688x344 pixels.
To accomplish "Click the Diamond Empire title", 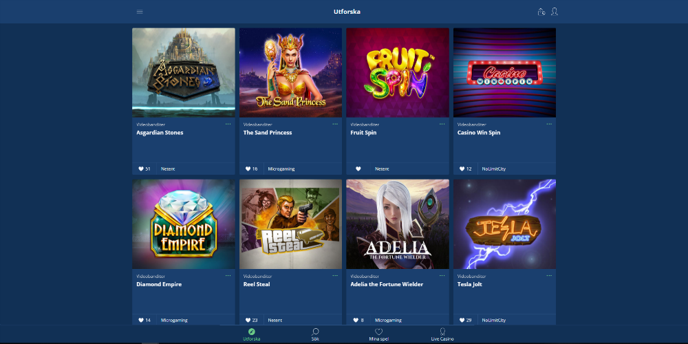I will (159, 284).
